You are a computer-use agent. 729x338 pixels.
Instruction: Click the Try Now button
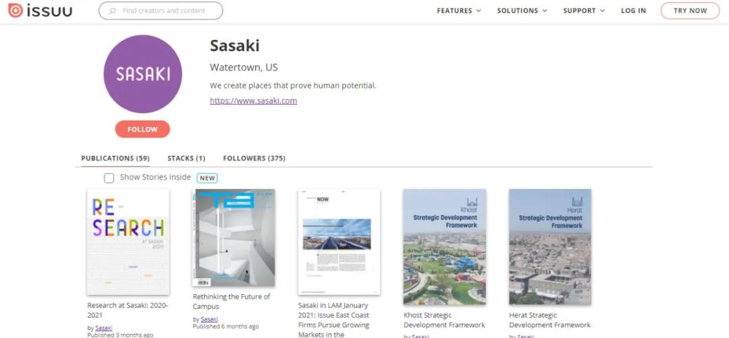(x=690, y=11)
